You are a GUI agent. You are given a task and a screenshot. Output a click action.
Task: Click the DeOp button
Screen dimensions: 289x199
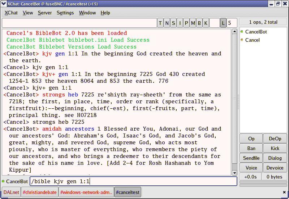click(275, 139)
